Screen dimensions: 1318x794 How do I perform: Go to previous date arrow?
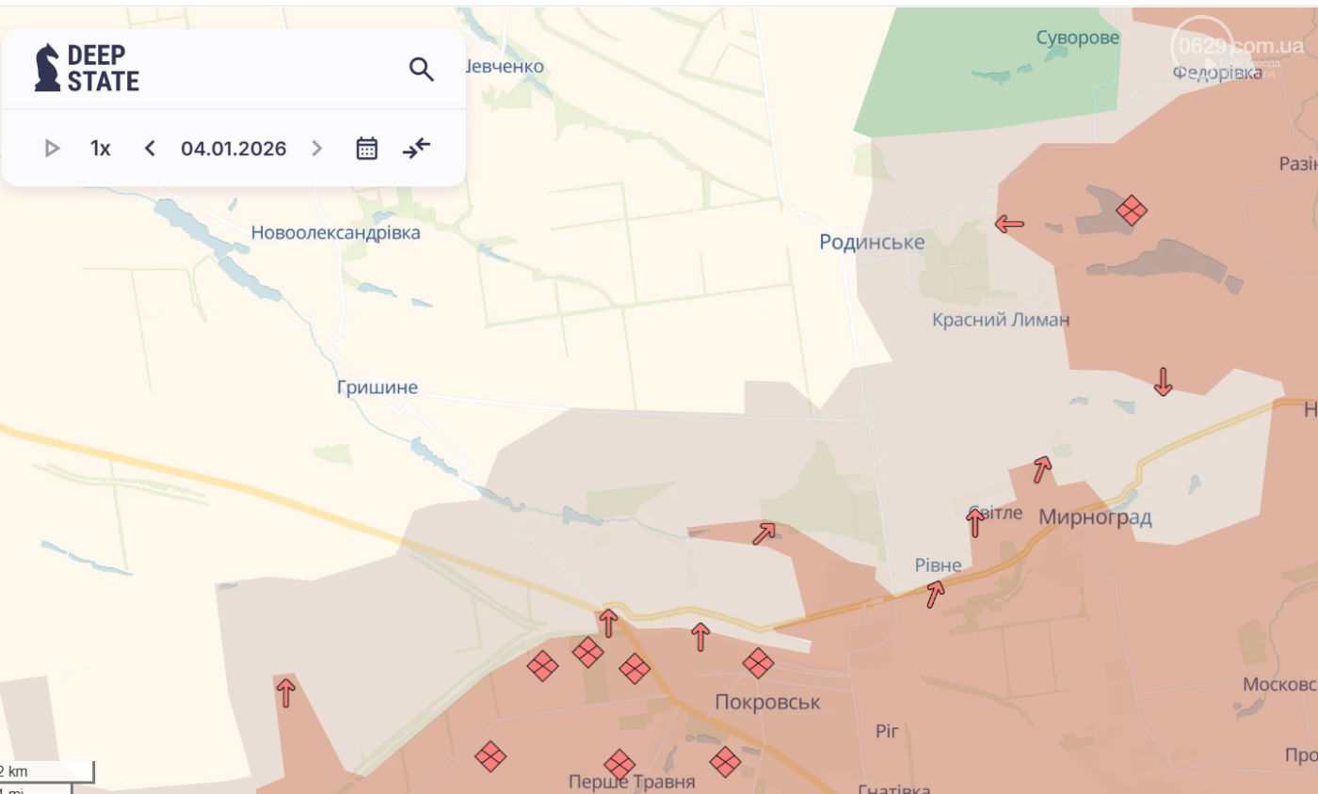click(150, 149)
